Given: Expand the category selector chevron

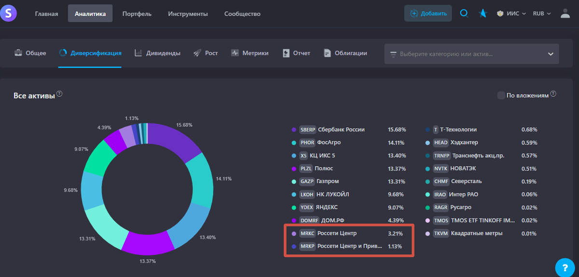Looking at the screenshot, I should (x=551, y=54).
